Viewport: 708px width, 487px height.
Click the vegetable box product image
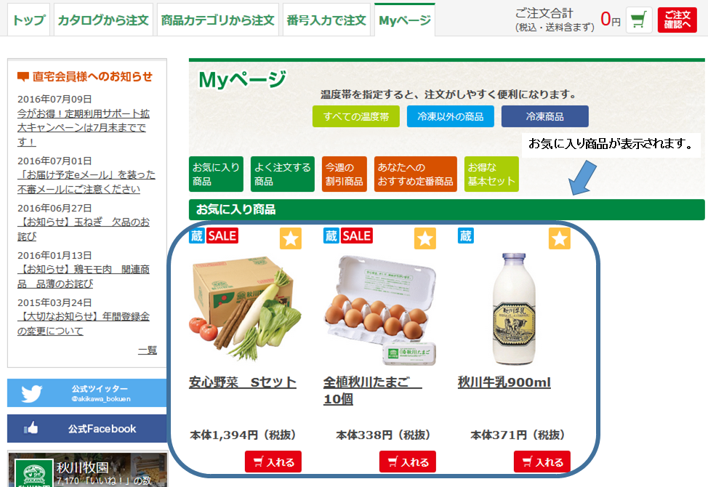point(245,308)
